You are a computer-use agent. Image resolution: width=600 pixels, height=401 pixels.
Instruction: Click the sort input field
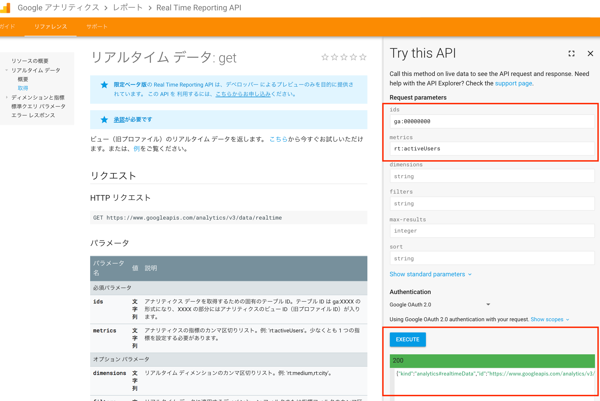click(x=492, y=258)
